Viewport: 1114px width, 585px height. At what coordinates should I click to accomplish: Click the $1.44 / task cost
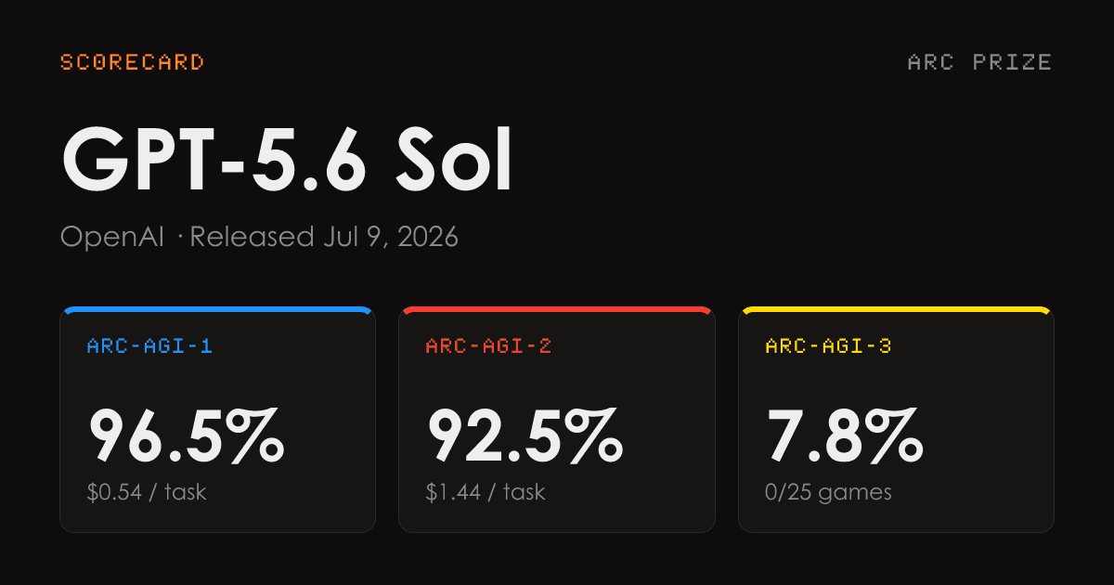point(486,492)
